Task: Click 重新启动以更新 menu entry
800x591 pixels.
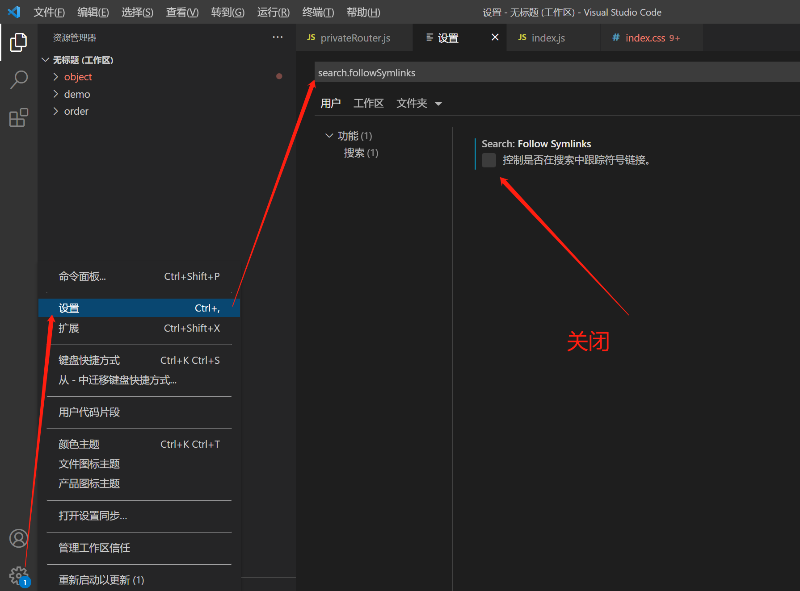Action: (101, 579)
